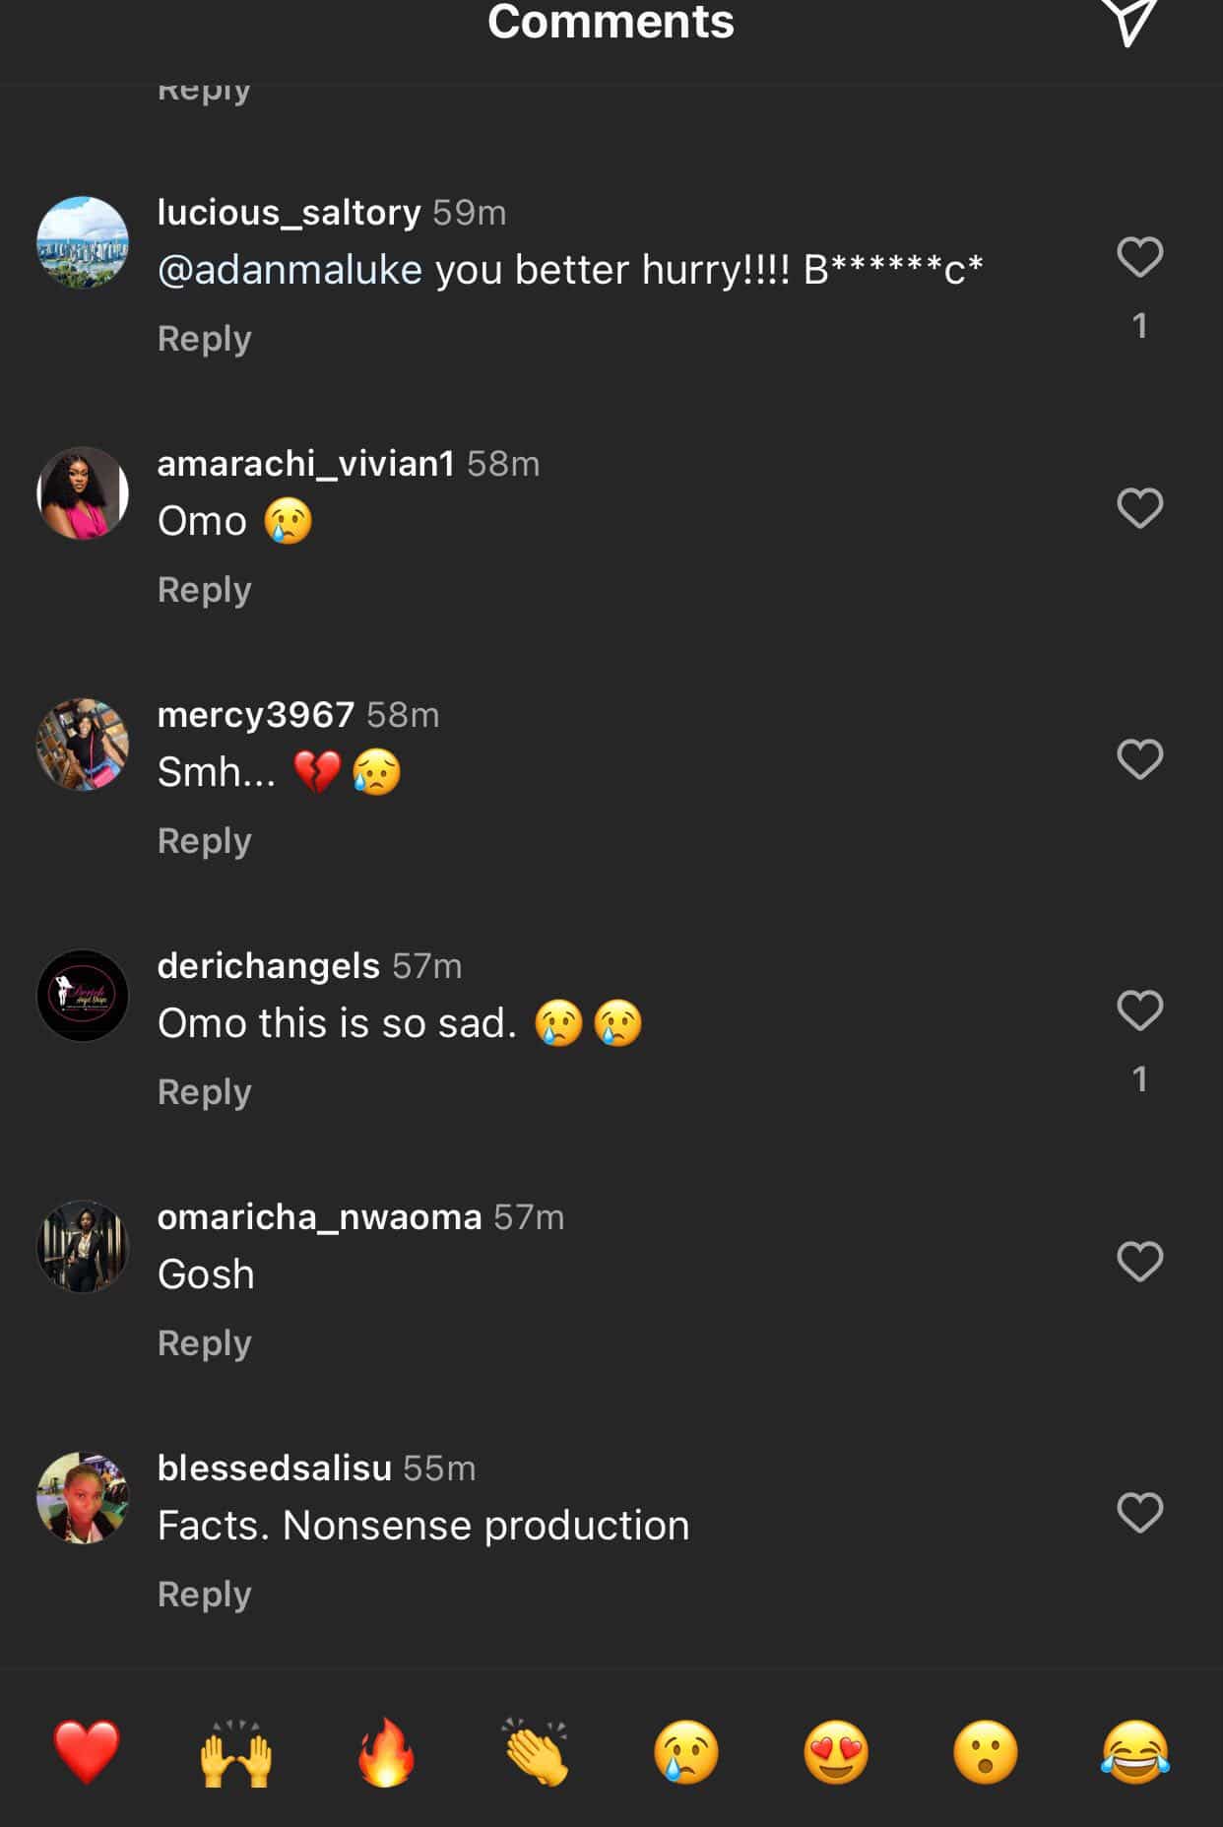Send surprised face emoji reaction
The height and width of the screenshot is (1827, 1223).
point(986,1752)
